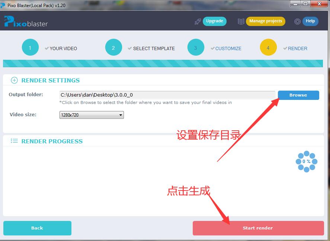Click the Start render button
330x241 pixels.
pos(258,228)
